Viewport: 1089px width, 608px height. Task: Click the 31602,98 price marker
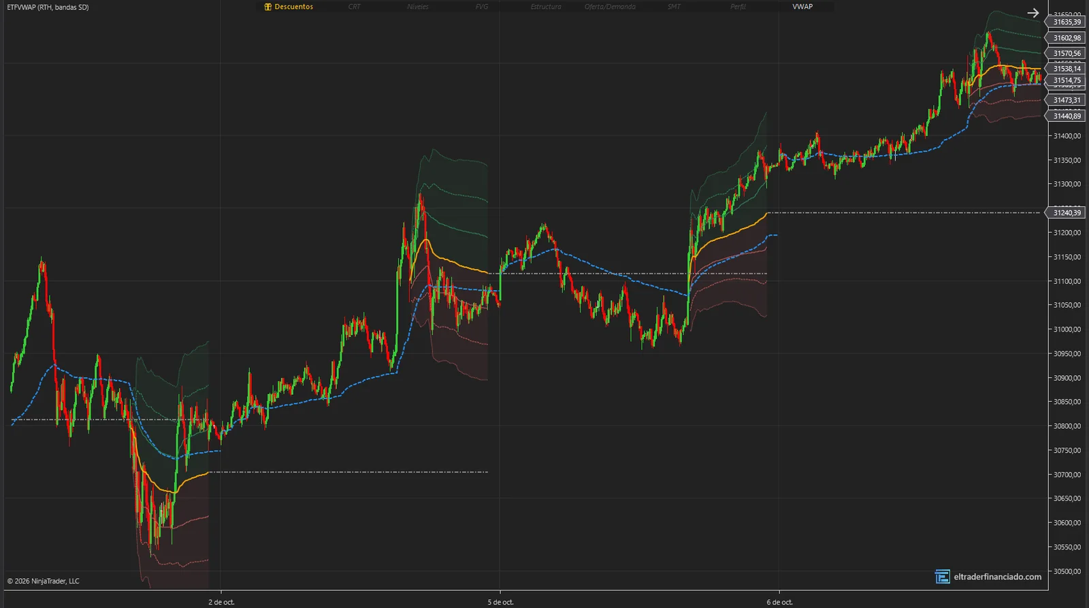point(1065,38)
